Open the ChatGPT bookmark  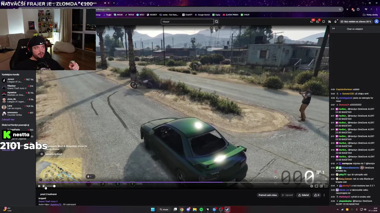pyautogui.click(x=187, y=14)
